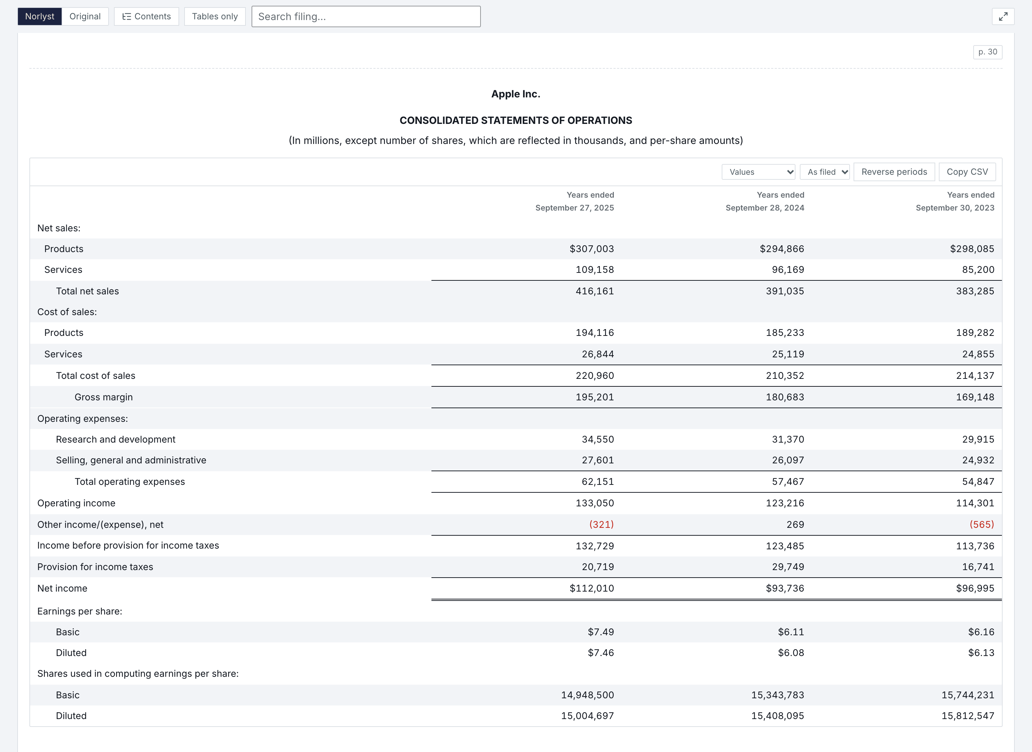Image resolution: width=1032 pixels, height=752 pixels.
Task: Click the Total net sales row label
Action: (87, 291)
